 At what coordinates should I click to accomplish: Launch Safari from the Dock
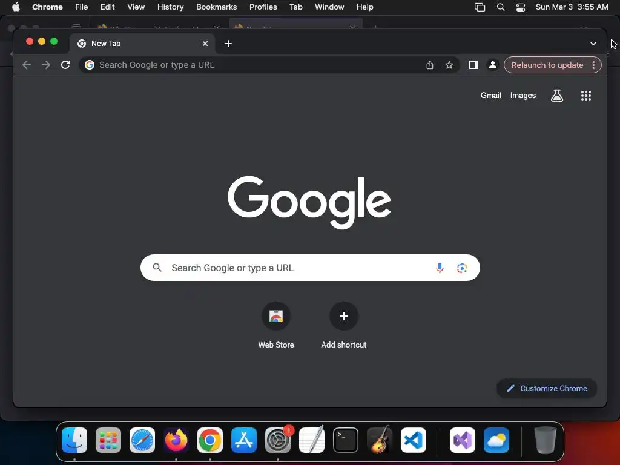(142, 440)
